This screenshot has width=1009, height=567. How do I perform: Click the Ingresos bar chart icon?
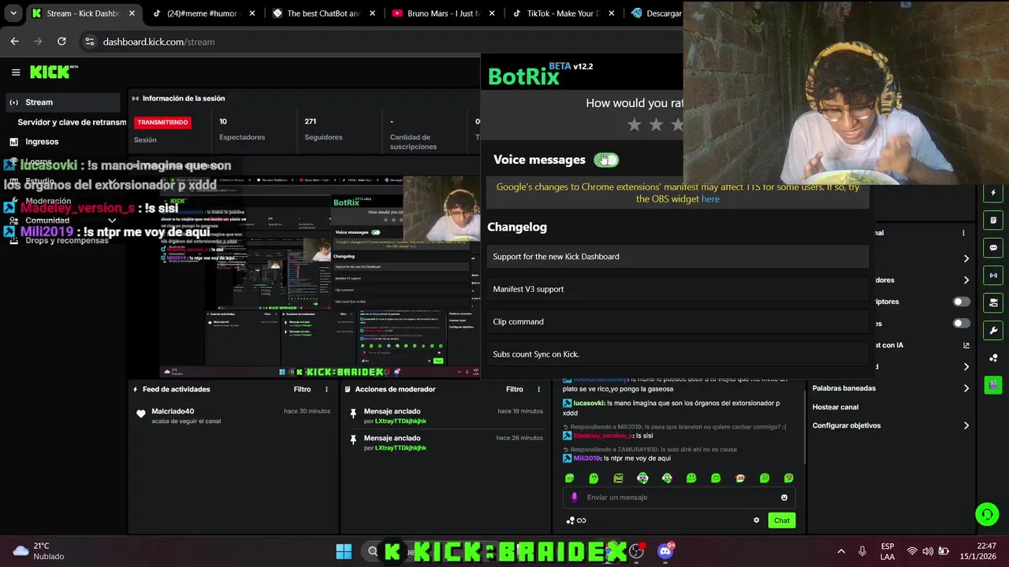(13, 142)
